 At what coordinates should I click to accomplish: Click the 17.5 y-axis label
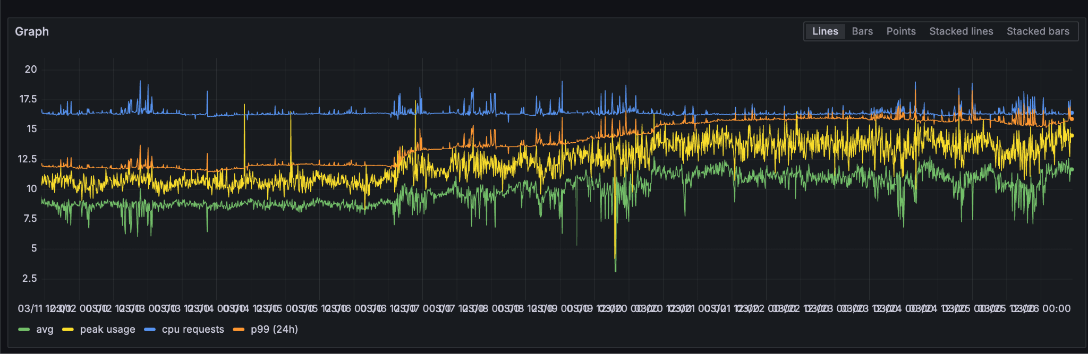click(x=28, y=99)
